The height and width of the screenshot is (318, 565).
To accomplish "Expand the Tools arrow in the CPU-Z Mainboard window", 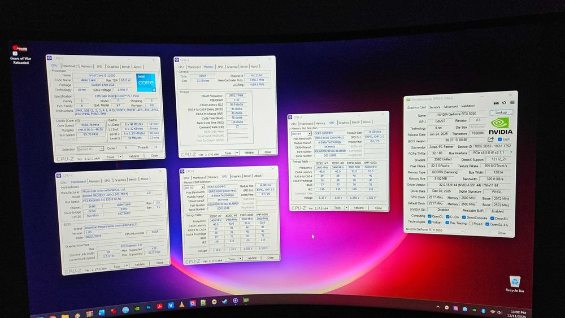I will 127,266.
